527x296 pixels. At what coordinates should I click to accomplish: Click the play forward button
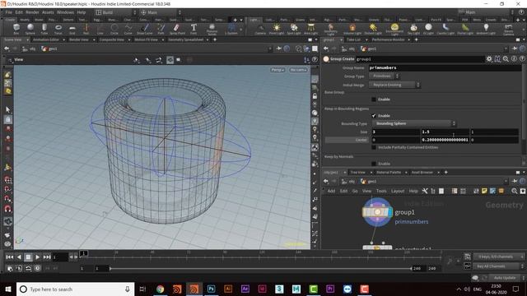[x=37, y=257]
